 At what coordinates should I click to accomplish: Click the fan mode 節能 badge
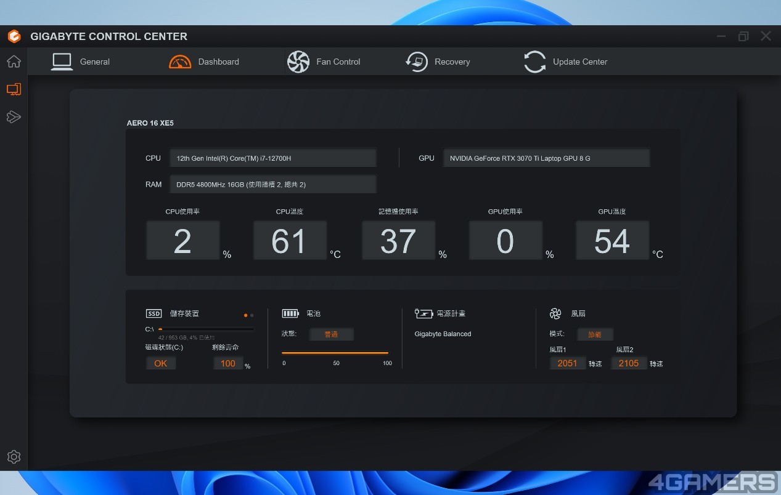[x=595, y=334]
